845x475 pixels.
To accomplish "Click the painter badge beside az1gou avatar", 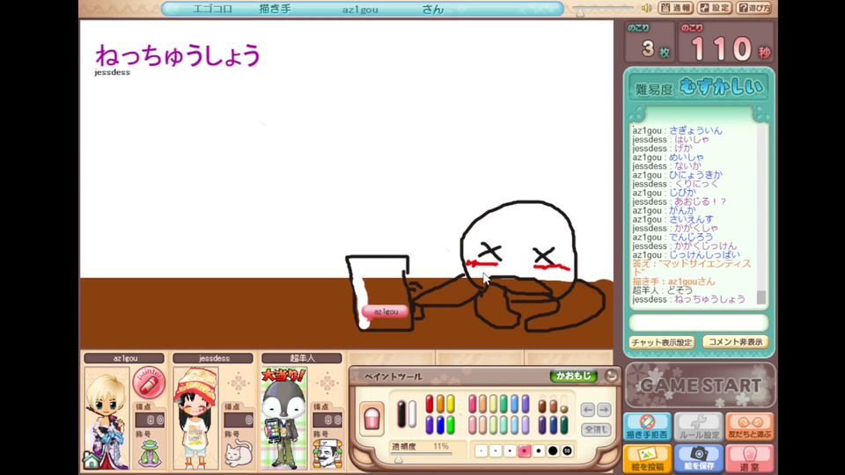I will tap(149, 382).
